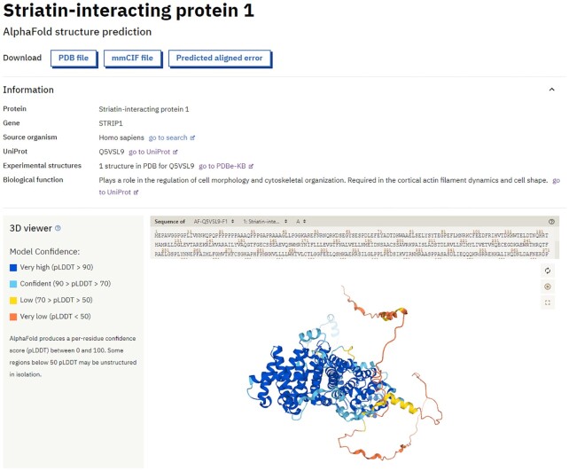Click the Very high confidence blue swatch
The image size is (569, 471).
click(x=13, y=268)
